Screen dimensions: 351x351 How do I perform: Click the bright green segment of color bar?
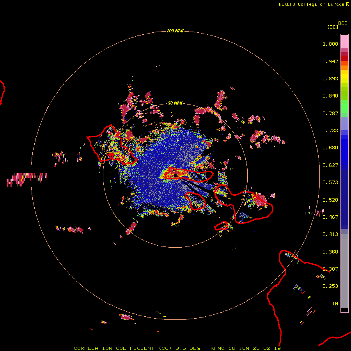[344, 106]
